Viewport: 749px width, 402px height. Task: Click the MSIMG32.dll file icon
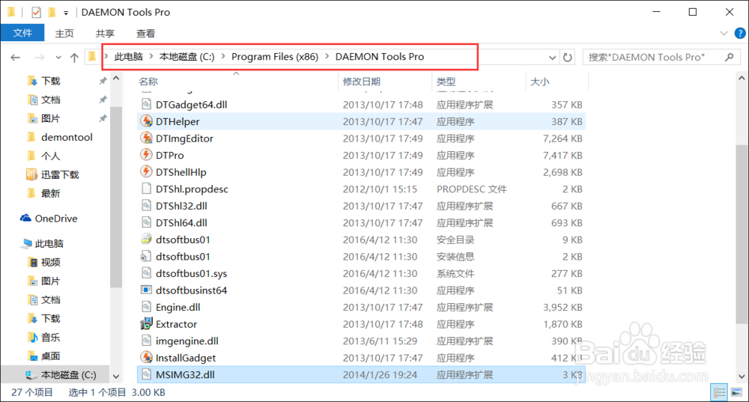point(146,374)
